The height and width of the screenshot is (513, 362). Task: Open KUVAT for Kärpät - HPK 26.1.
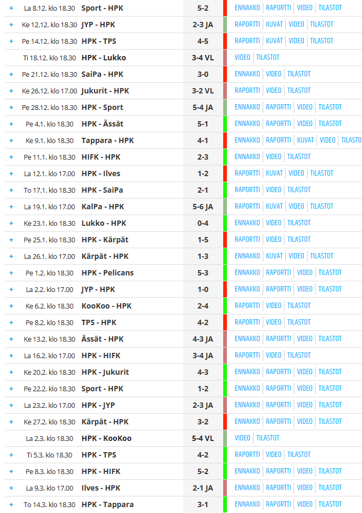[274, 256]
